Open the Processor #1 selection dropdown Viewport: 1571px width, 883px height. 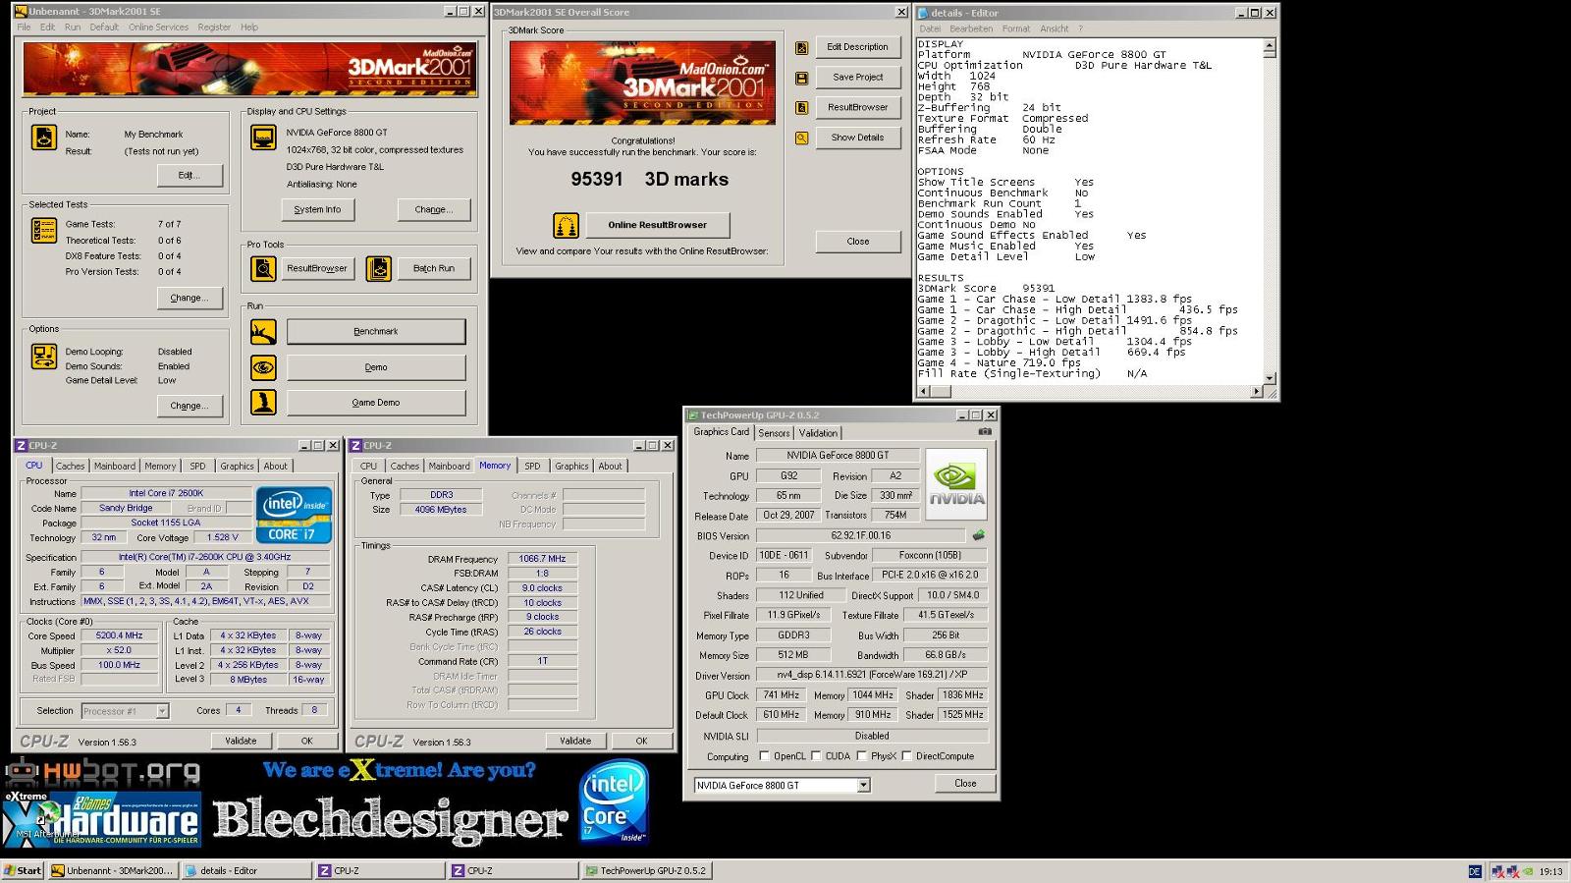[x=162, y=711]
